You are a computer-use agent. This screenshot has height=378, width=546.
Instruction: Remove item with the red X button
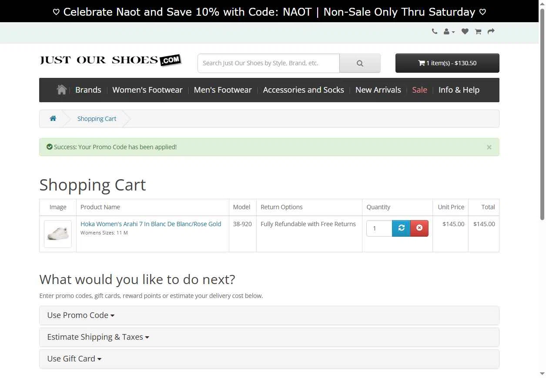click(419, 228)
